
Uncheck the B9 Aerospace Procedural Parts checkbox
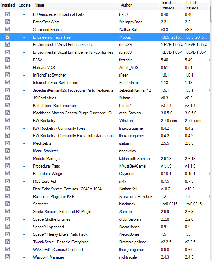click(x=7, y=14)
